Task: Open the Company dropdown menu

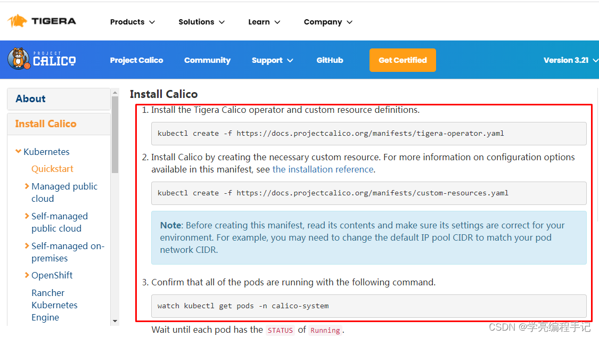Action: (328, 22)
